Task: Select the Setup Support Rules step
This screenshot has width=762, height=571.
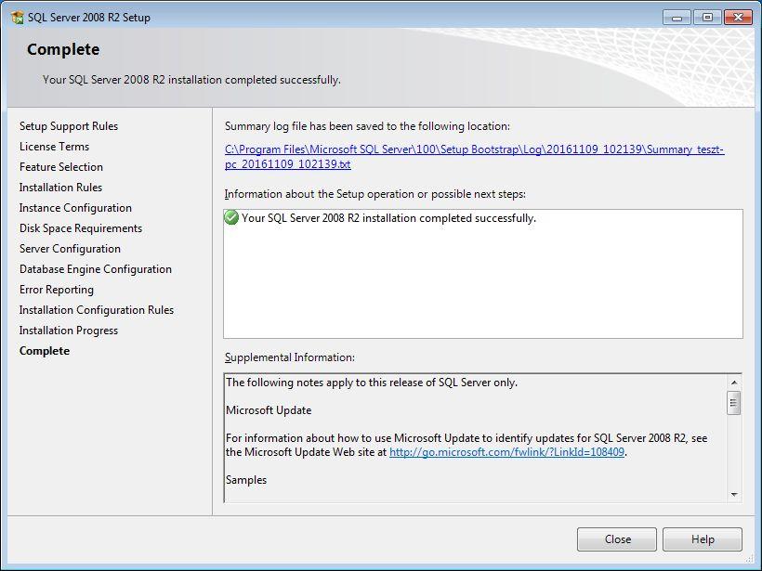Action: click(69, 126)
